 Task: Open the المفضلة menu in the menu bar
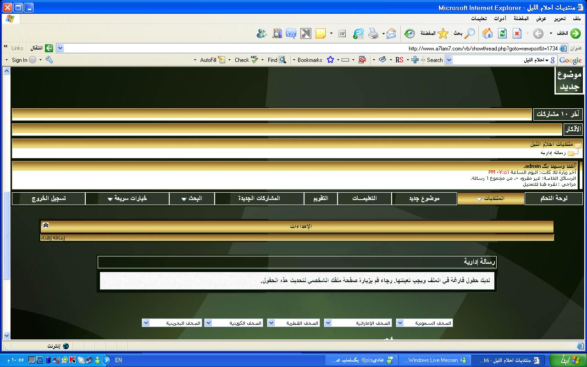(521, 19)
